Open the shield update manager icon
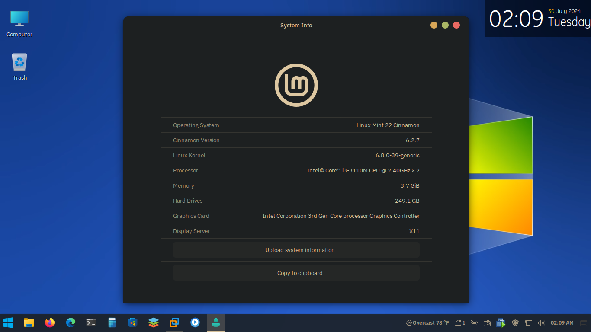 click(515, 323)
